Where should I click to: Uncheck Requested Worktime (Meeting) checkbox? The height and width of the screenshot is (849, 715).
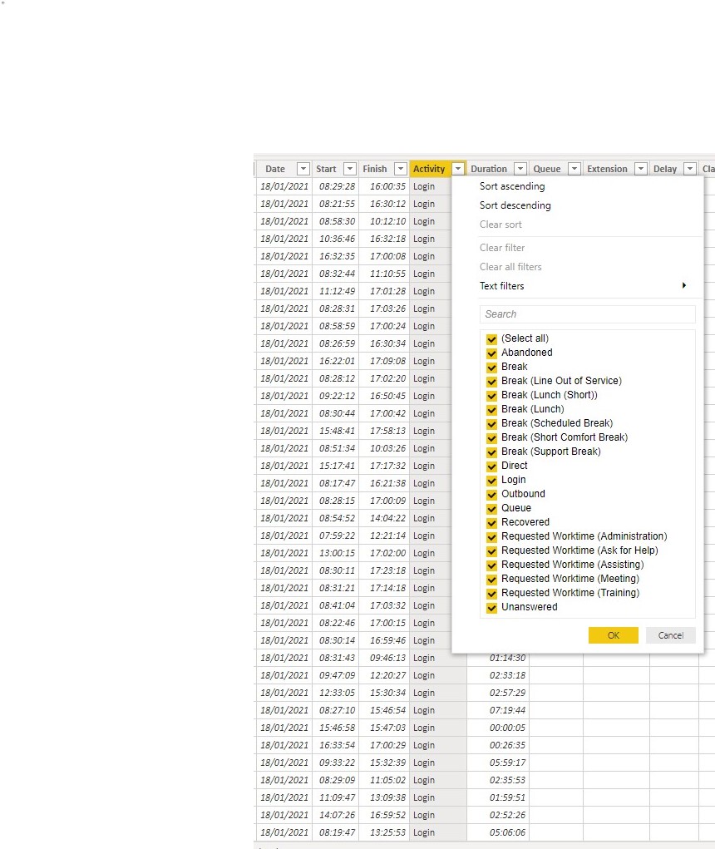tap(491, 579)
